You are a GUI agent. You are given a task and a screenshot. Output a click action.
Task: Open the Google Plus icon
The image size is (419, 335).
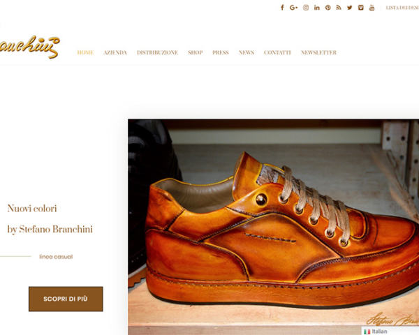pyautogui.click(x=293, y=8)
